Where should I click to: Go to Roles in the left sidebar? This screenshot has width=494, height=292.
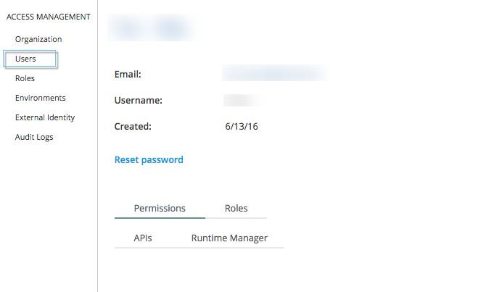coord(25,78)
